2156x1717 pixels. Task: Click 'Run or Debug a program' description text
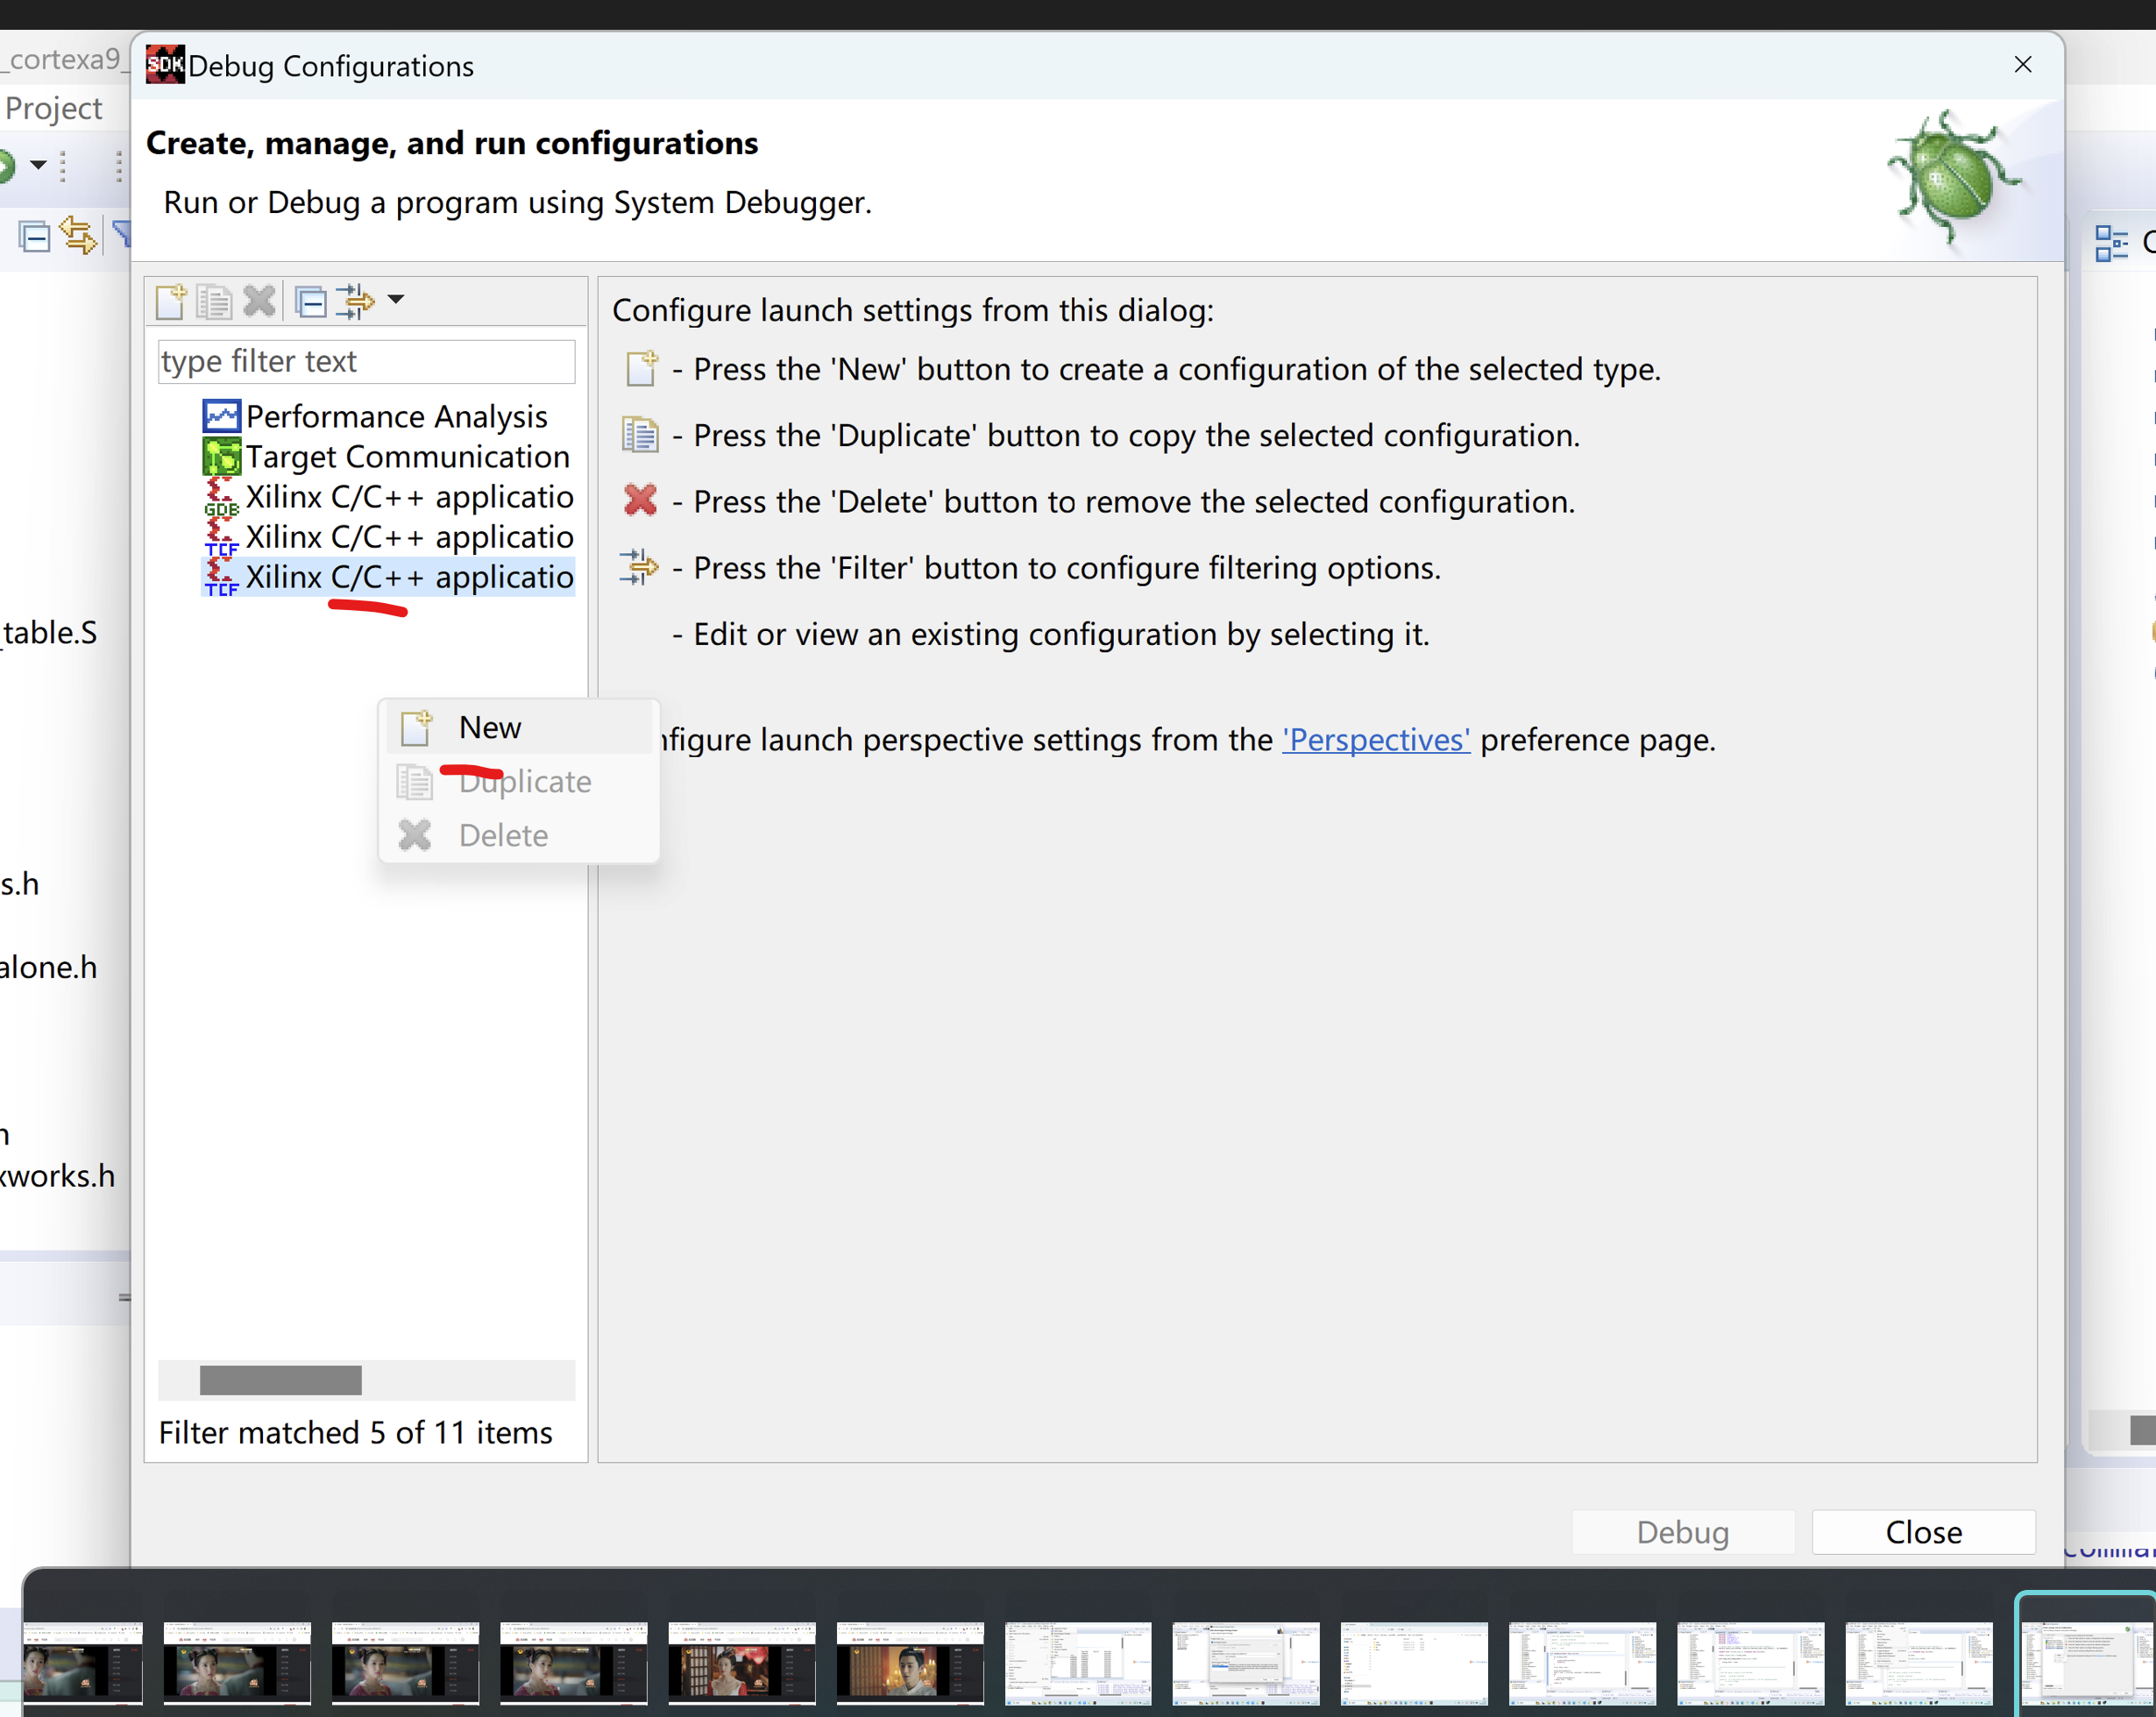[x=517, y=202]
